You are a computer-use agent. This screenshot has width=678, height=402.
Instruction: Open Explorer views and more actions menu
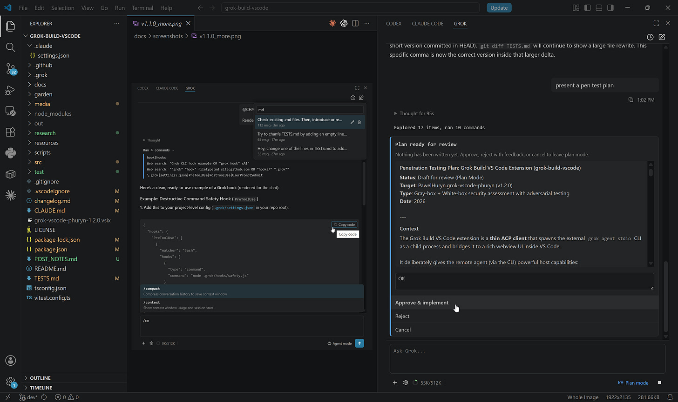(116, 23)
